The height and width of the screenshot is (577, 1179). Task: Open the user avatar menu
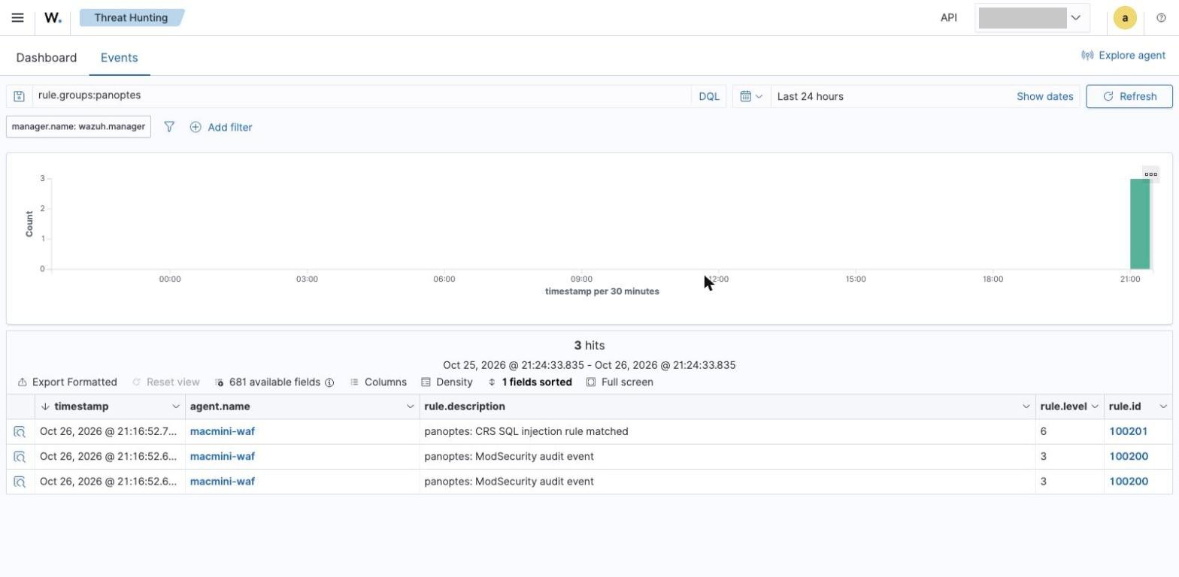(1124, 18)
